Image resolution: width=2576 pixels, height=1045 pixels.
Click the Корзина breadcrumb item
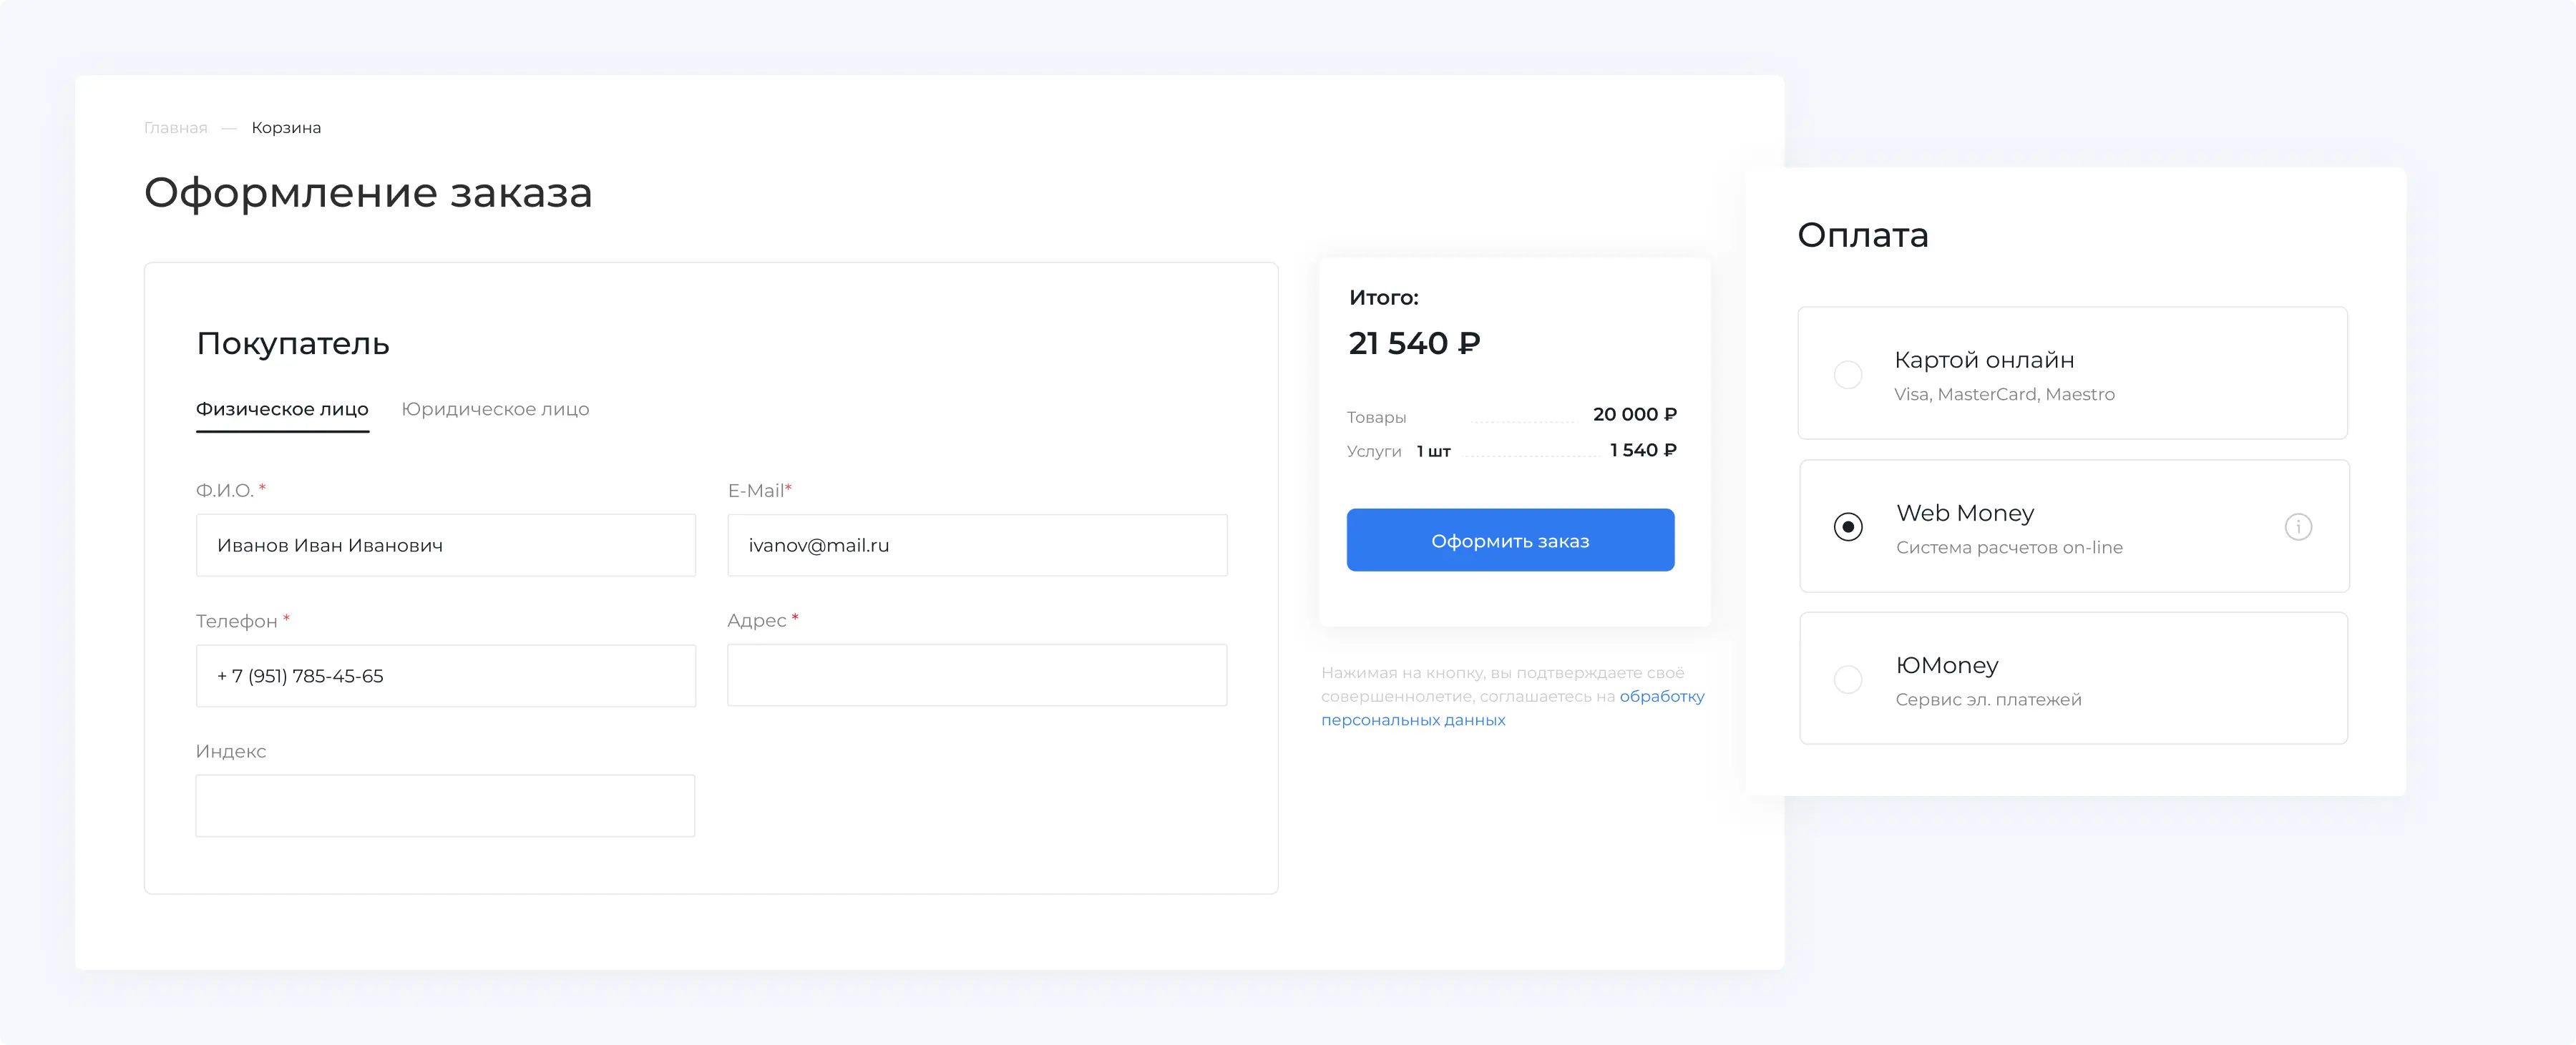(286, 128)
